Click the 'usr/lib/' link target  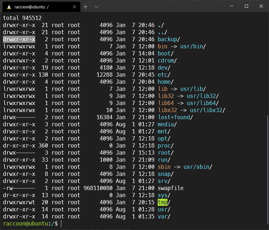(x=193, y=89)
